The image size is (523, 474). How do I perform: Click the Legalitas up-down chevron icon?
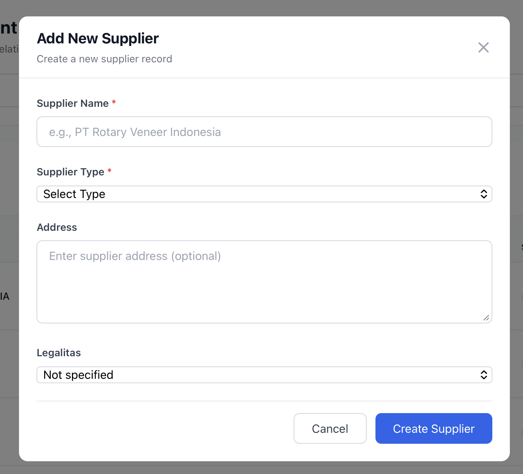(484, 375)
